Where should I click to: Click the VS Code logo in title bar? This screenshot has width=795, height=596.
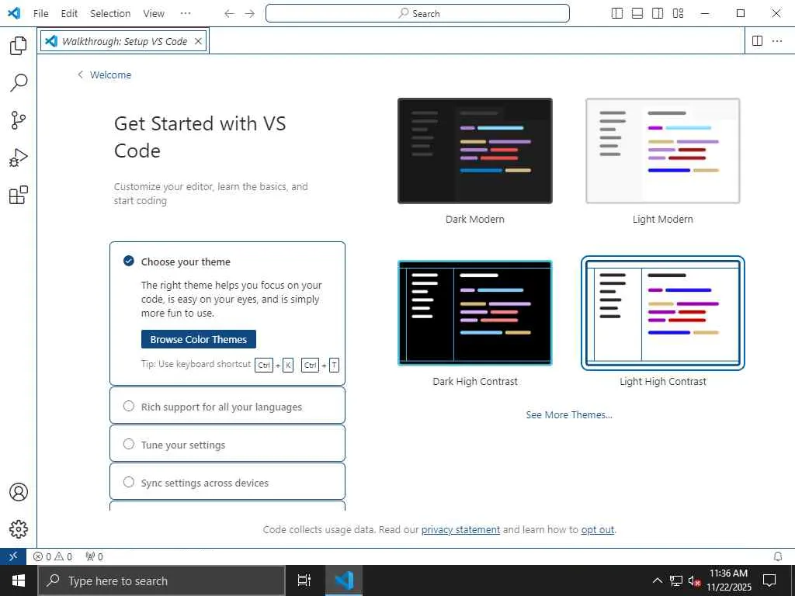tap(14, 13)
